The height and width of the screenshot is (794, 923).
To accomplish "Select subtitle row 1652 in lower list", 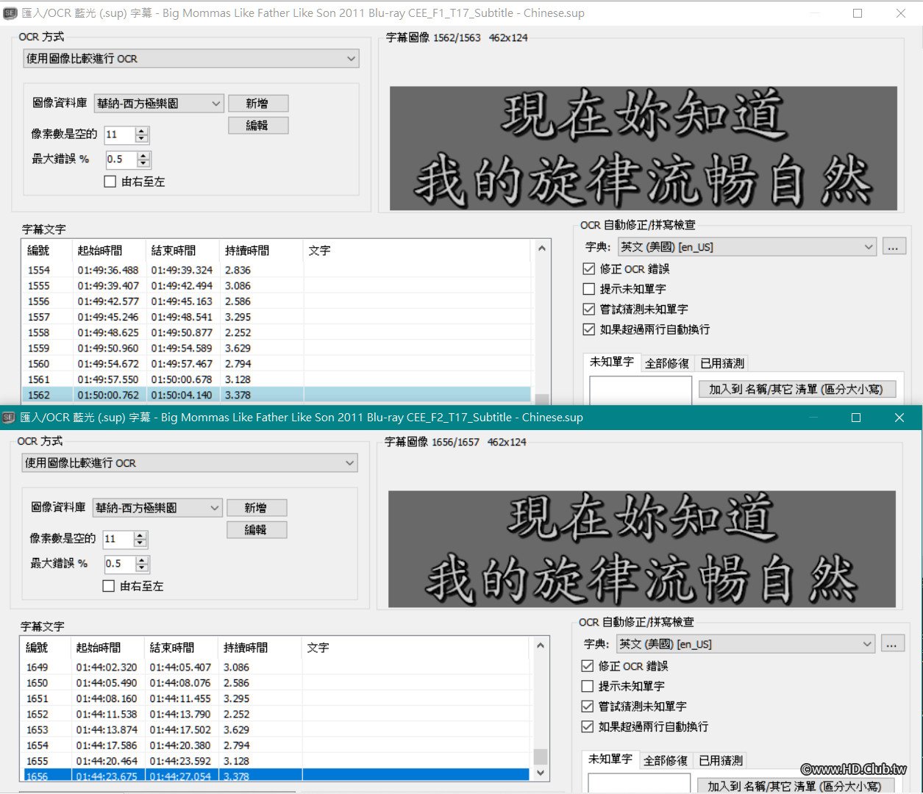I will pos(274,714).
